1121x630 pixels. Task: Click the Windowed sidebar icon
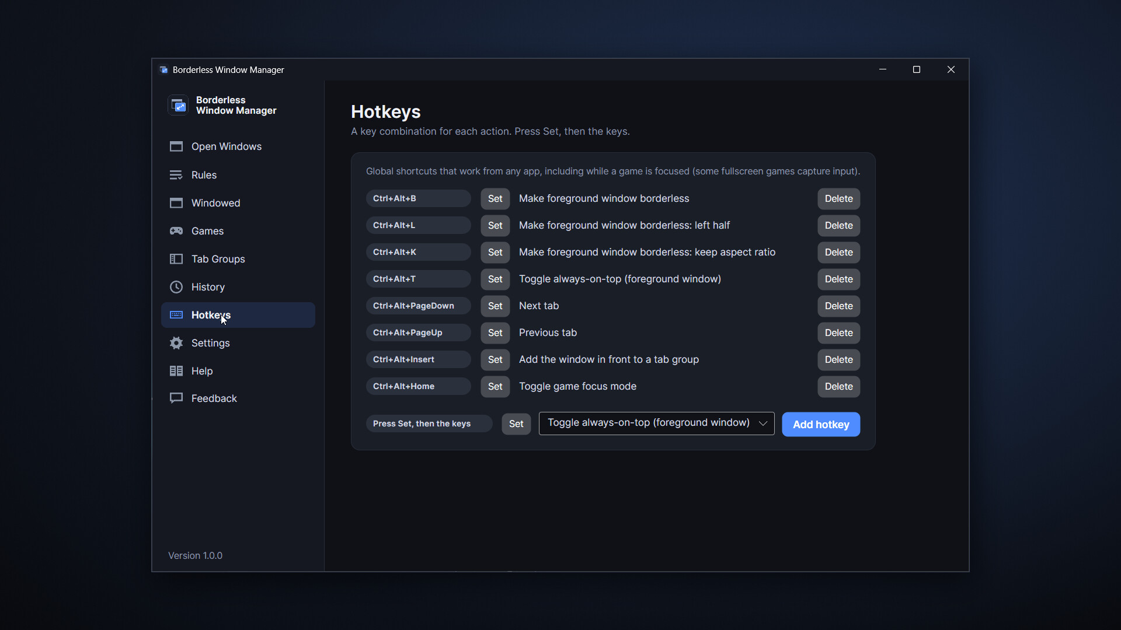[176, 203]
